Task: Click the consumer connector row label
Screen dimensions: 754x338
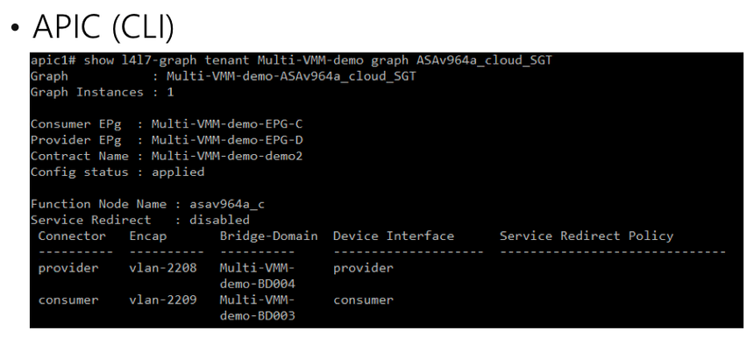Action: (68, 300)
